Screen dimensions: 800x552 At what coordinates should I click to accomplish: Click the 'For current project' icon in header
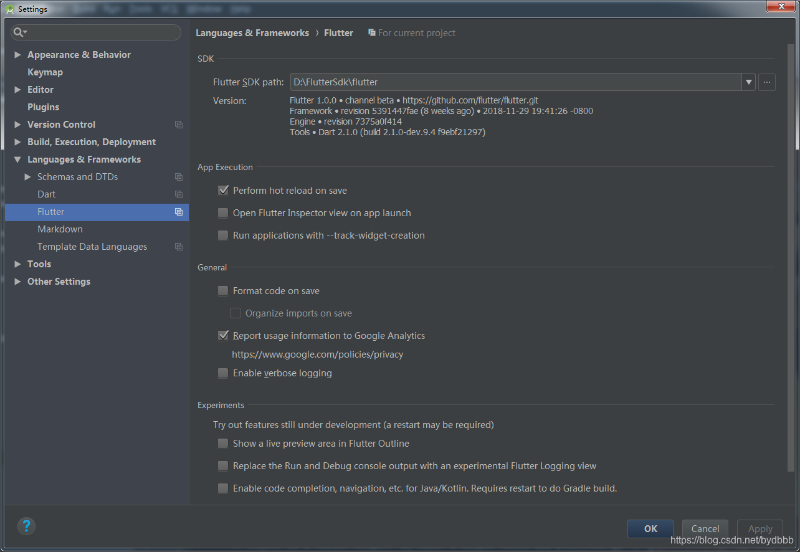pyautogui.click(x=372, y=32)
